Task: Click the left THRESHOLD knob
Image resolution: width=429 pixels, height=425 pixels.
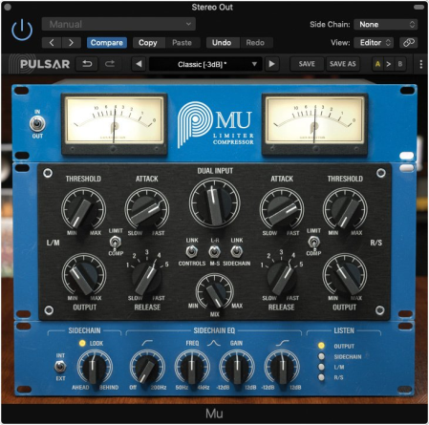Action: click(83, 210)
